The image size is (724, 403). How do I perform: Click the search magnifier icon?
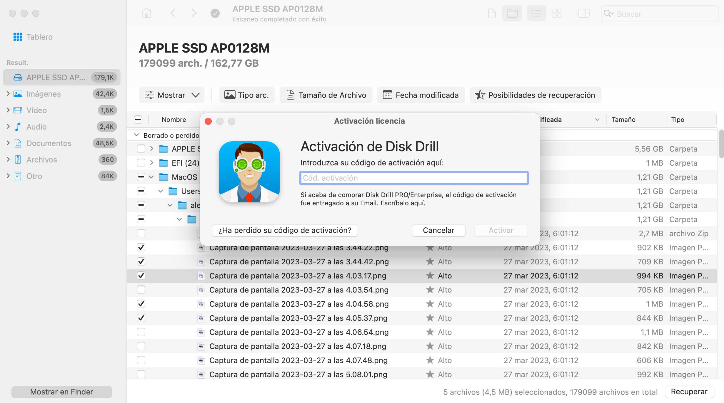(x=608, y=14)
